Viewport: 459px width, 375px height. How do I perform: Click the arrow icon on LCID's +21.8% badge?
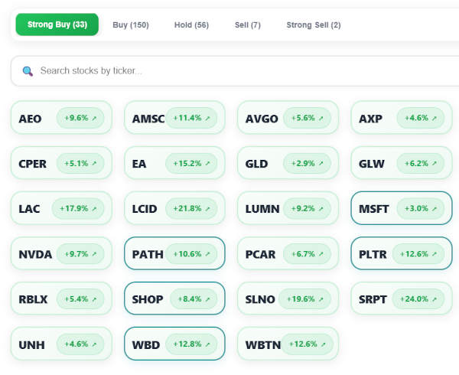click(x=207, y=209)
